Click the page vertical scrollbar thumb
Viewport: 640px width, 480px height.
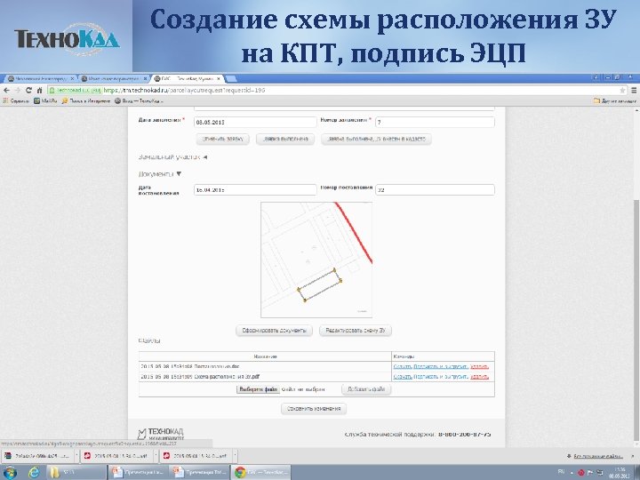636,320
